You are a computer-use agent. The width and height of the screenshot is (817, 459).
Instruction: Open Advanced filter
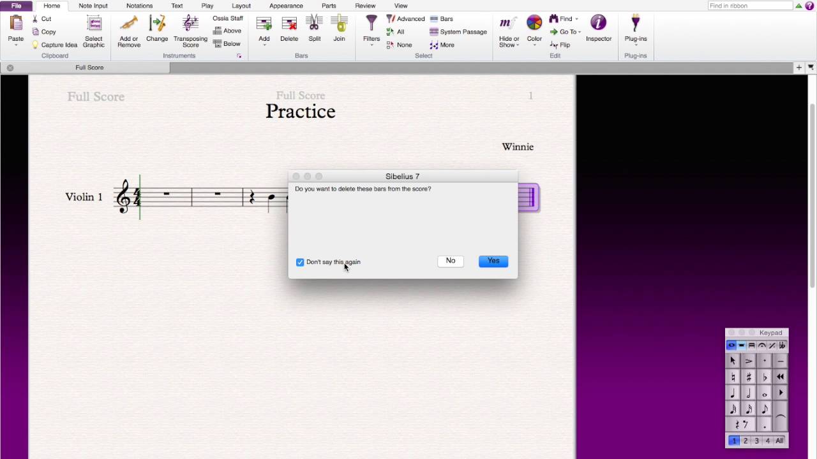[x=405, y=19]
